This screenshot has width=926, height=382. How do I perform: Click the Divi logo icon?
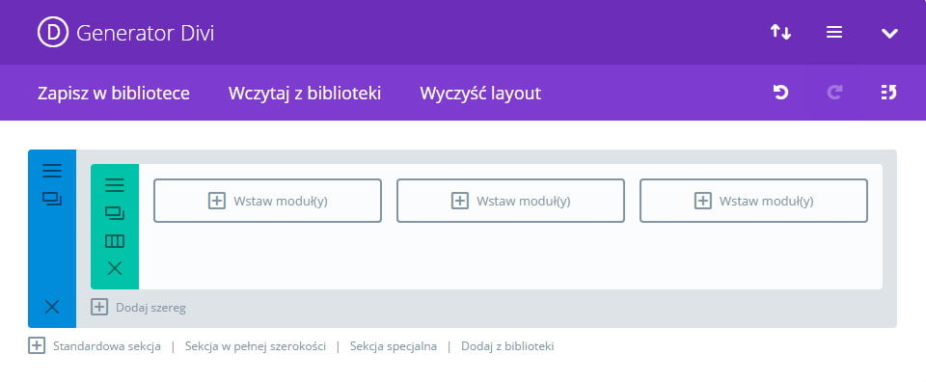tap(53, 33)
